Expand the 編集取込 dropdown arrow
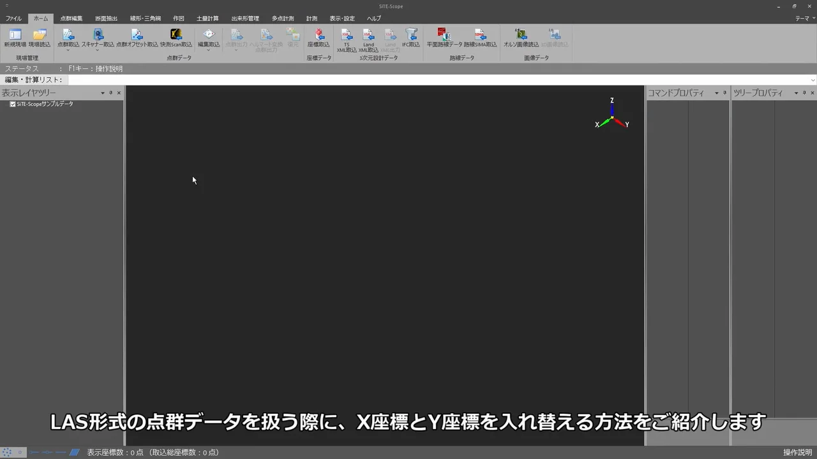817x459 pixels. (209, 50)
